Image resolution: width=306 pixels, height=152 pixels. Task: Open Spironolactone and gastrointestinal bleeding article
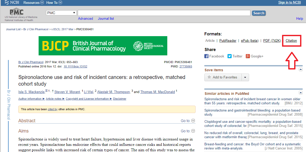[252, 112]
